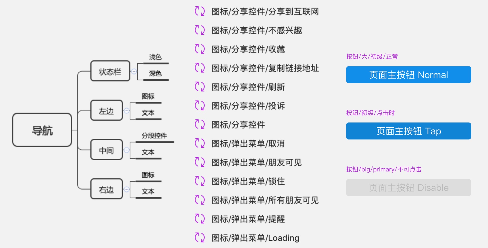The image size is (488, 248).
Task: Click symbol icon beside 图标/分享控件/分享到互联网
Action: tap(200, 11)
